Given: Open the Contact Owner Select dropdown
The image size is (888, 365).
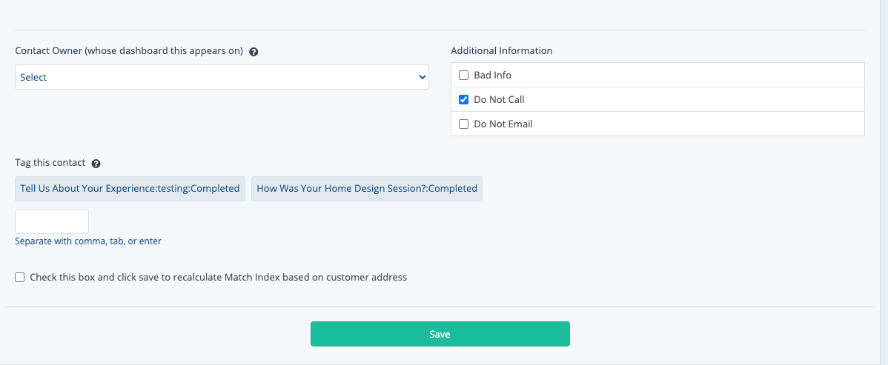Looking at the screenshot, I should point(221,77).
